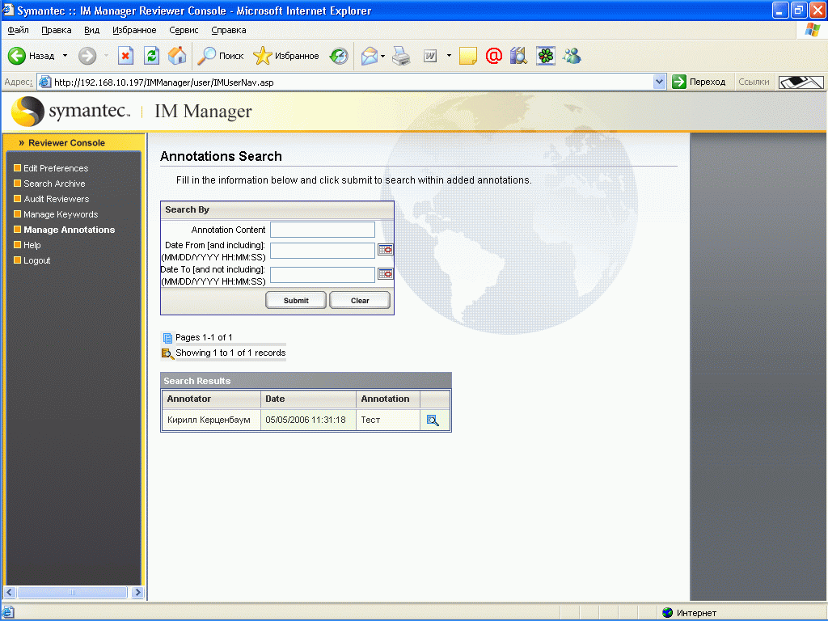Select the 05/05/2006 11:31:18 date cell
Image resolution: width=828 pixels, height=621 pixels.
click(x=308, y=420)
